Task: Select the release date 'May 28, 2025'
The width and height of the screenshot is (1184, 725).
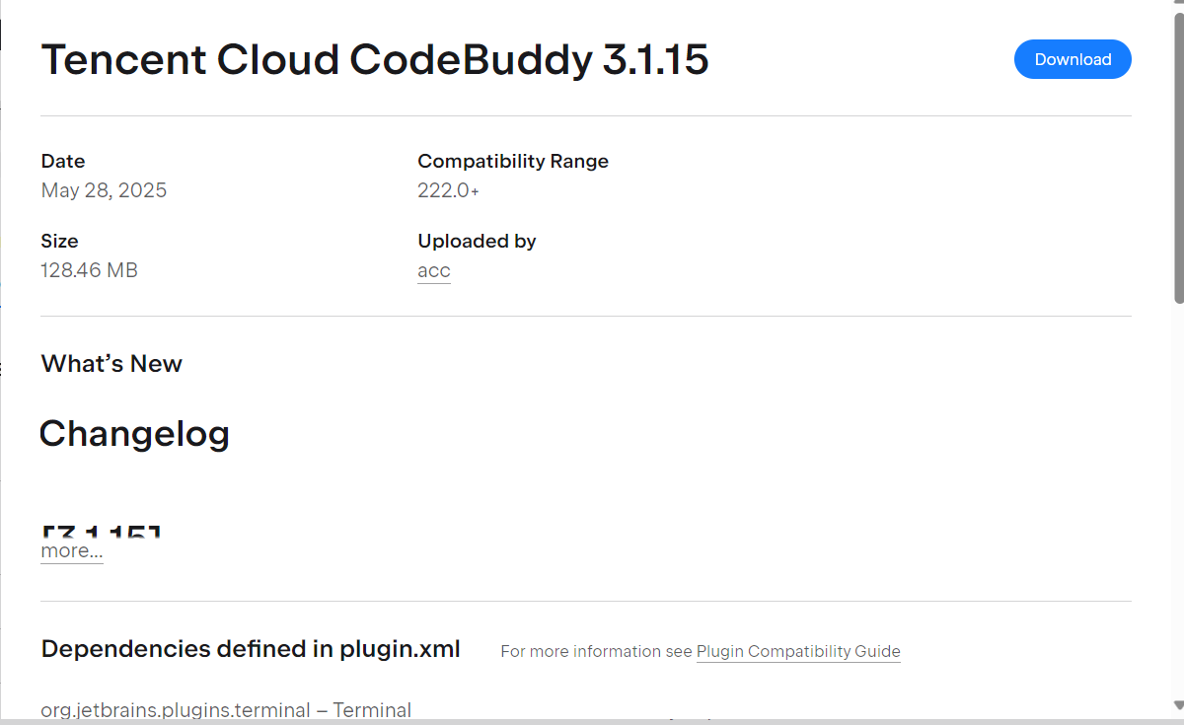Action: (x=104, y=189)
